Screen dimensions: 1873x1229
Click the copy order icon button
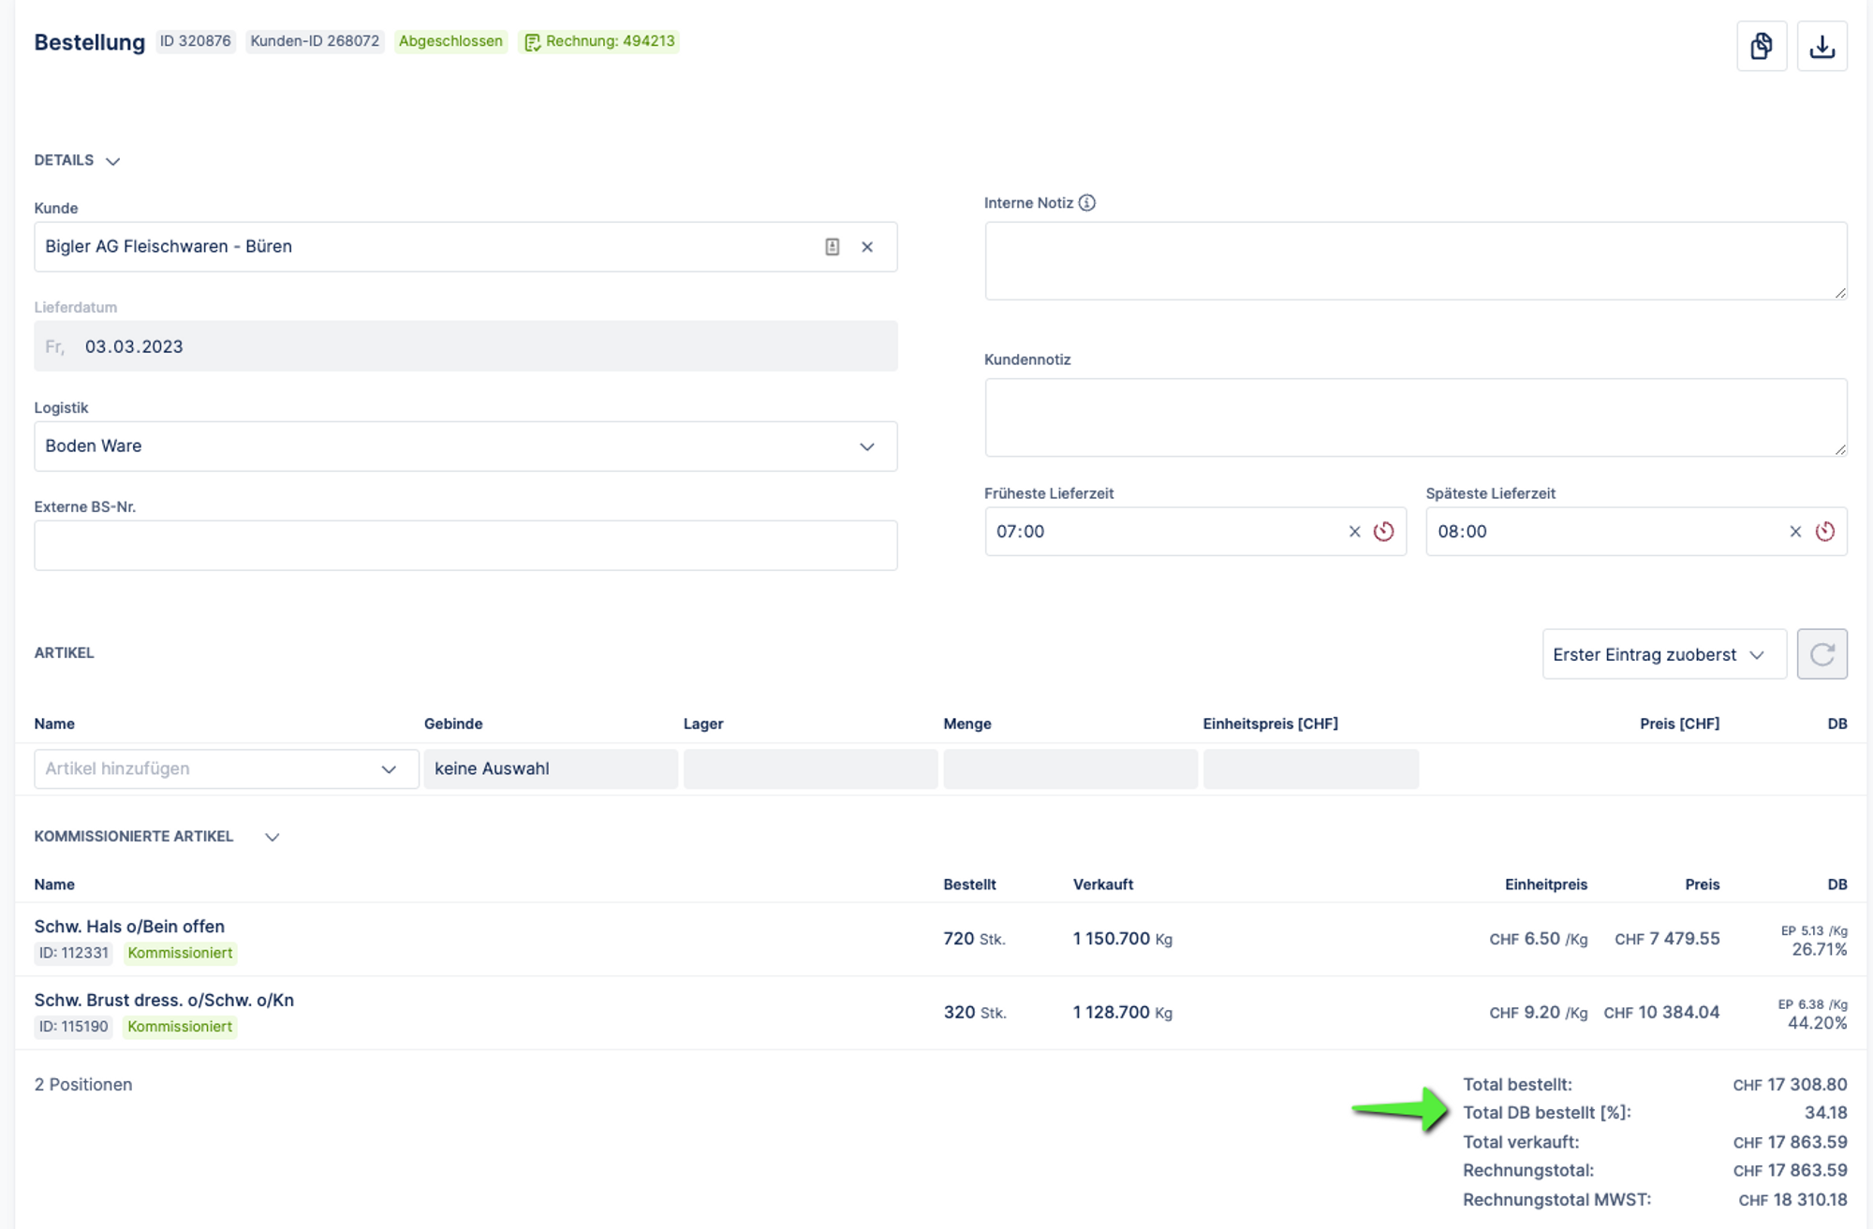[x=1761, y=46]
